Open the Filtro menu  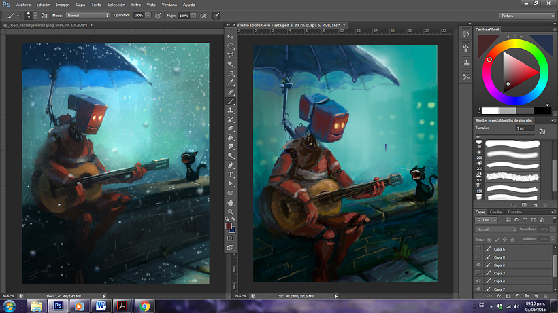(136, 5)
